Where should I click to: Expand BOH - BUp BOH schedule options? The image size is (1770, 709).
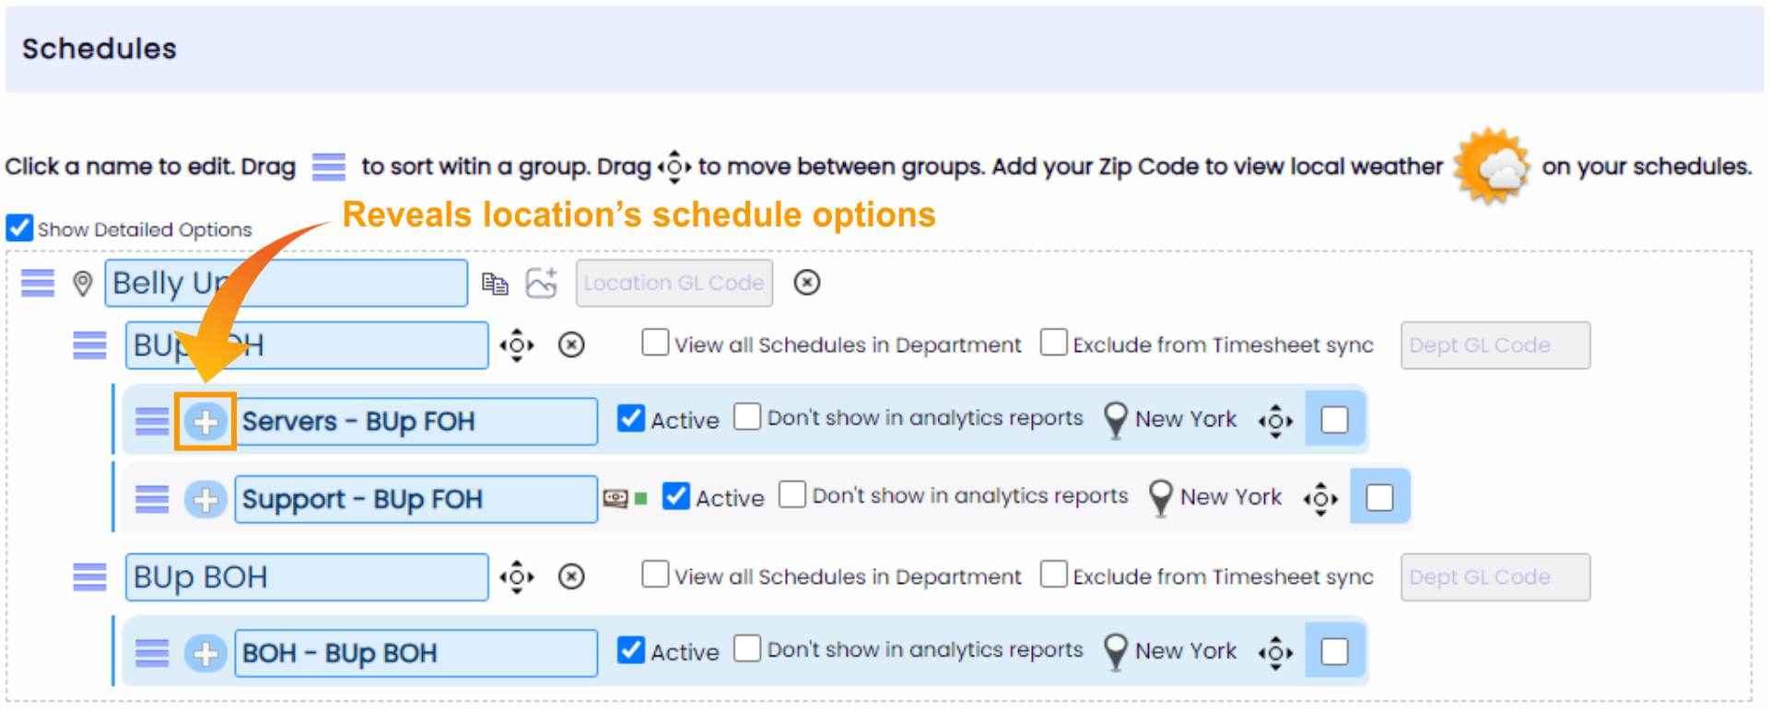coord(205,654)
